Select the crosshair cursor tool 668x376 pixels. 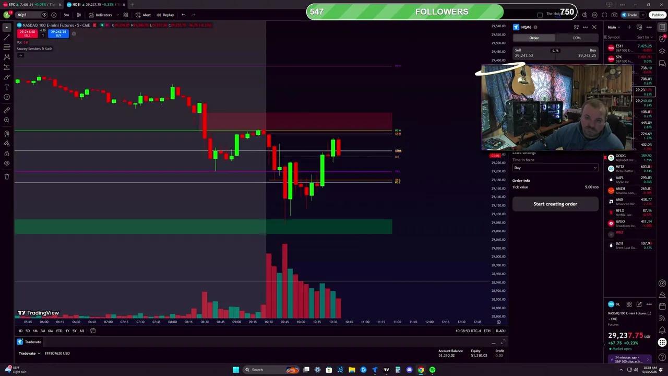[x=7, y=27]
